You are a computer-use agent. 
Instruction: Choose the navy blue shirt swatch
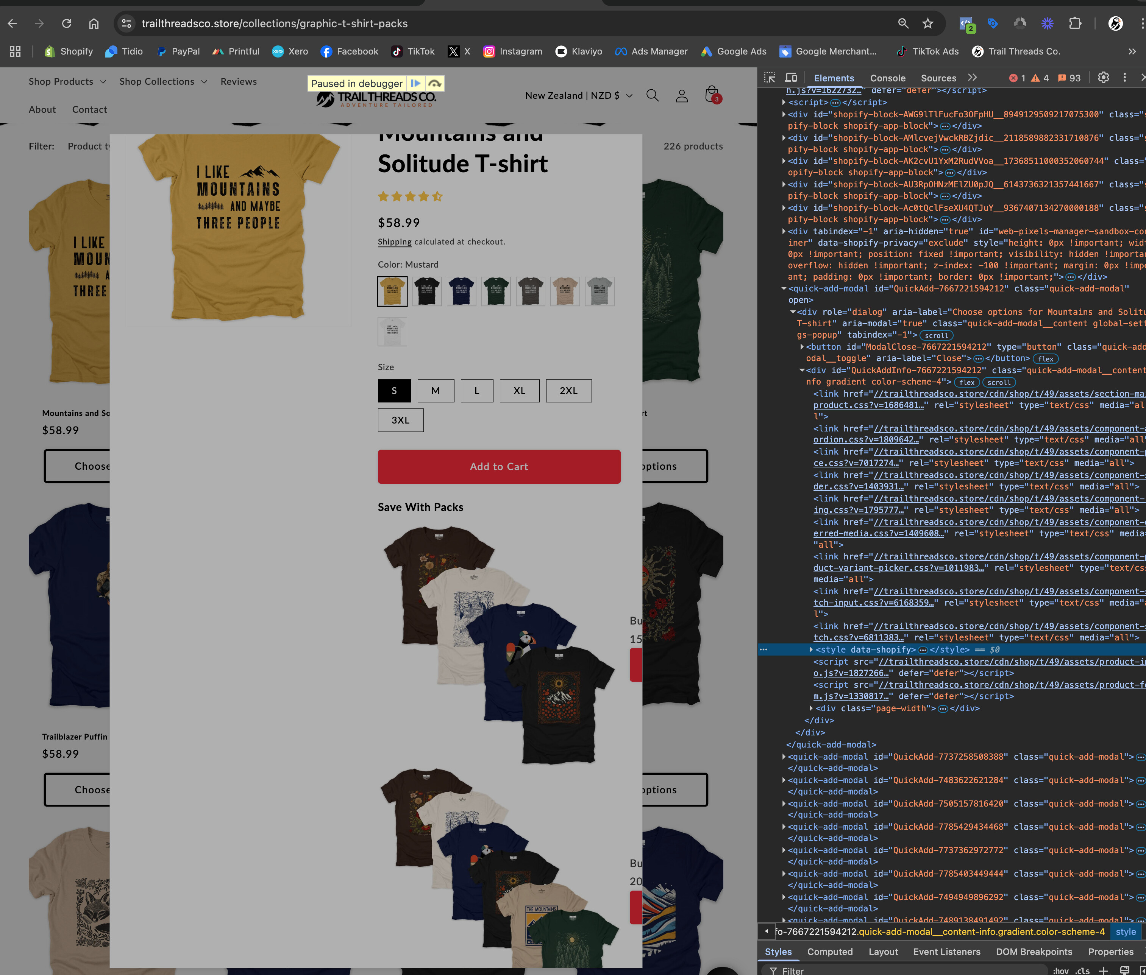[x=461, y=291]
